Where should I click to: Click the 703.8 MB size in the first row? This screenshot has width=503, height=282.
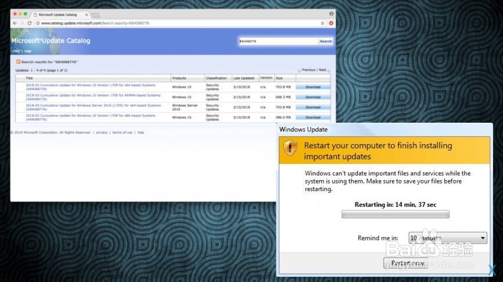(x=283, y=87)
